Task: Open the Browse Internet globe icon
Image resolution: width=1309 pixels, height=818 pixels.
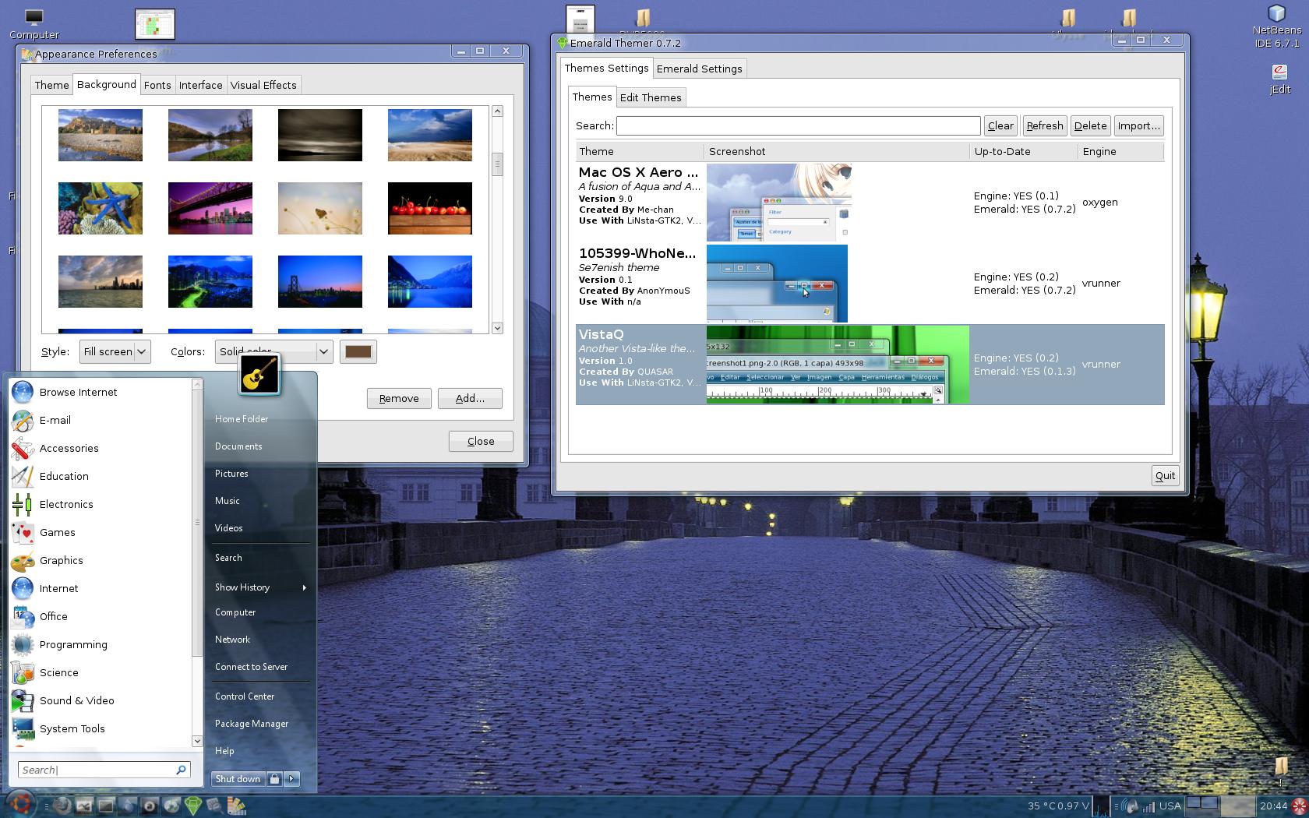Action: 23,392
